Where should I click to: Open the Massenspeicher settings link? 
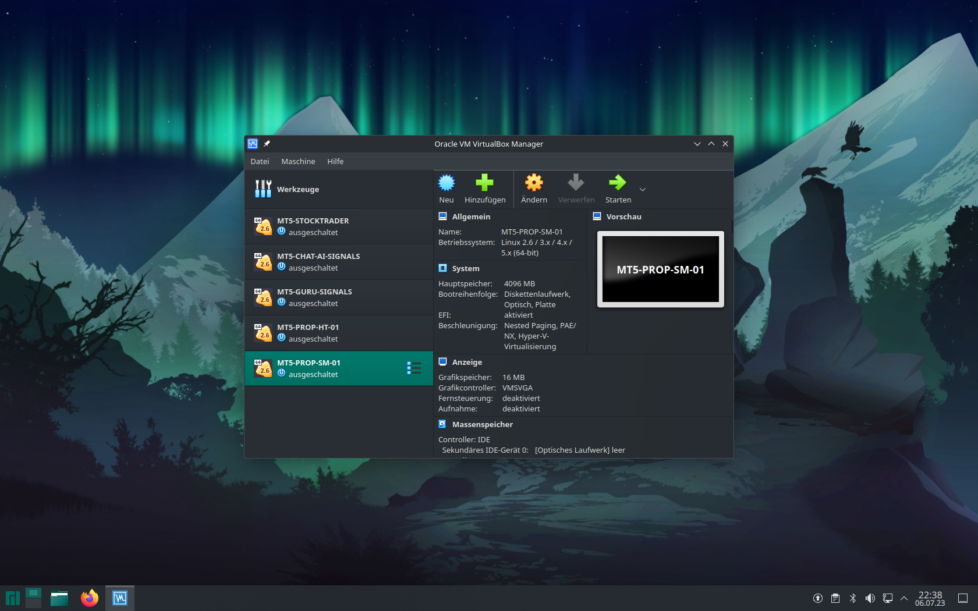(482, 425)
